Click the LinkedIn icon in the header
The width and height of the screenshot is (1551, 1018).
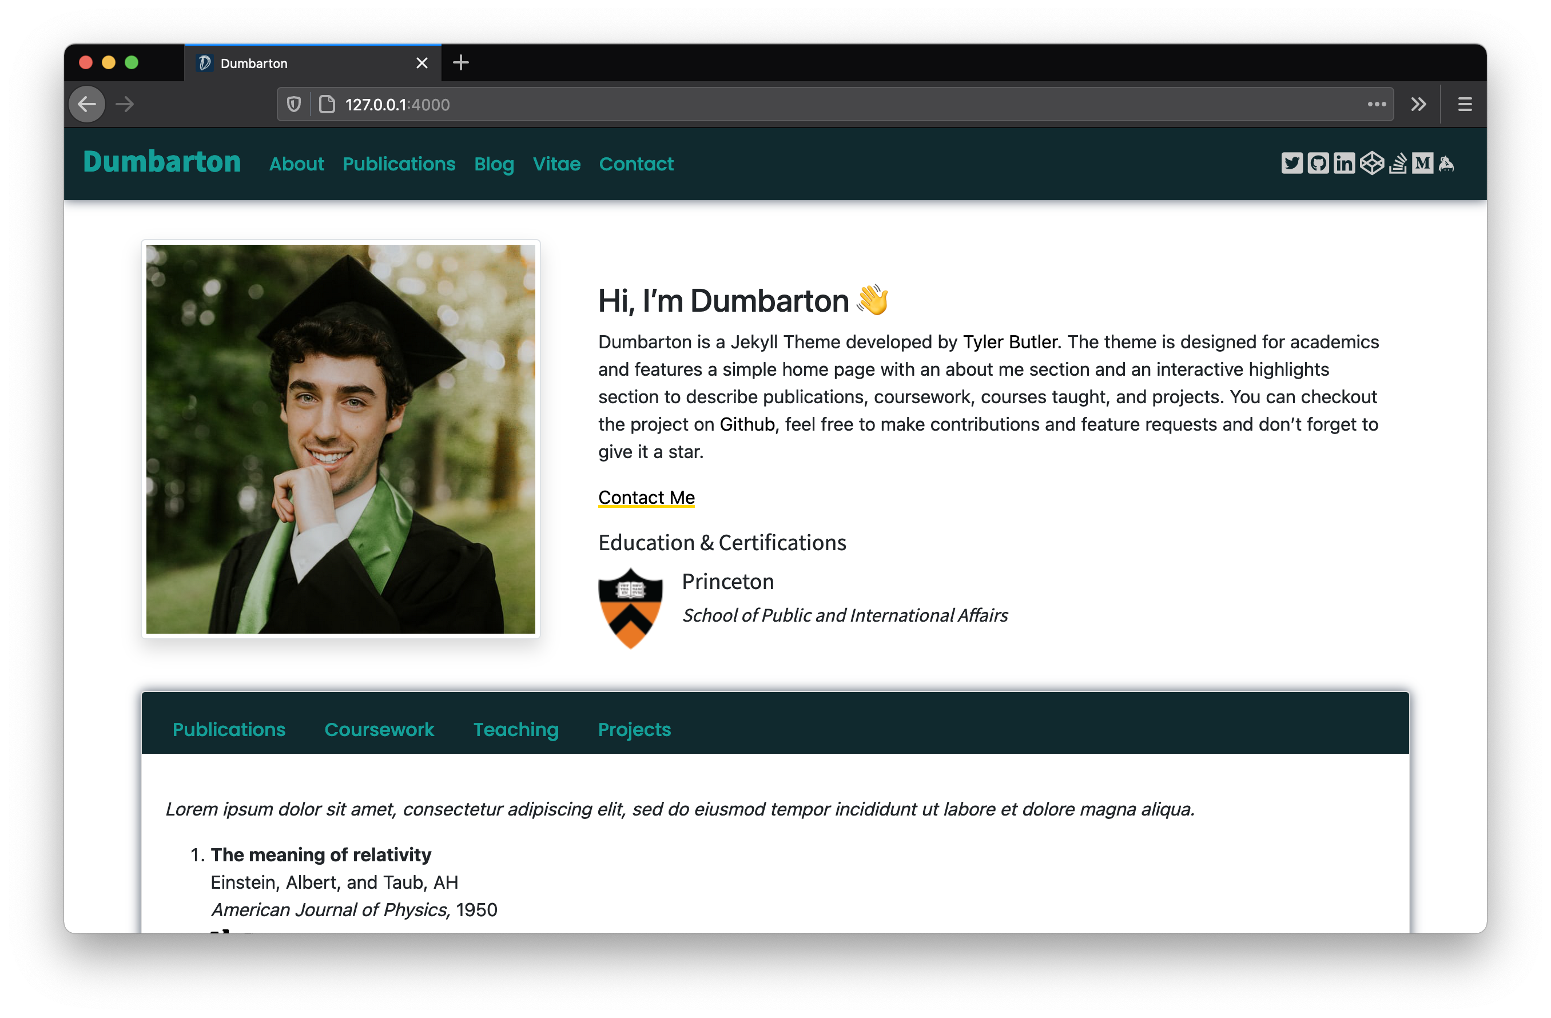1343,162
